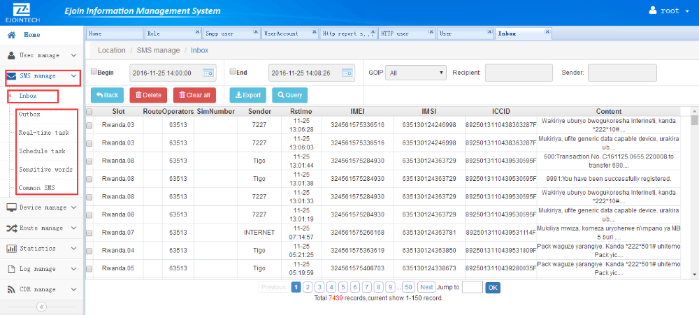Open Schedule task menu item

click(x=43, y=151)
